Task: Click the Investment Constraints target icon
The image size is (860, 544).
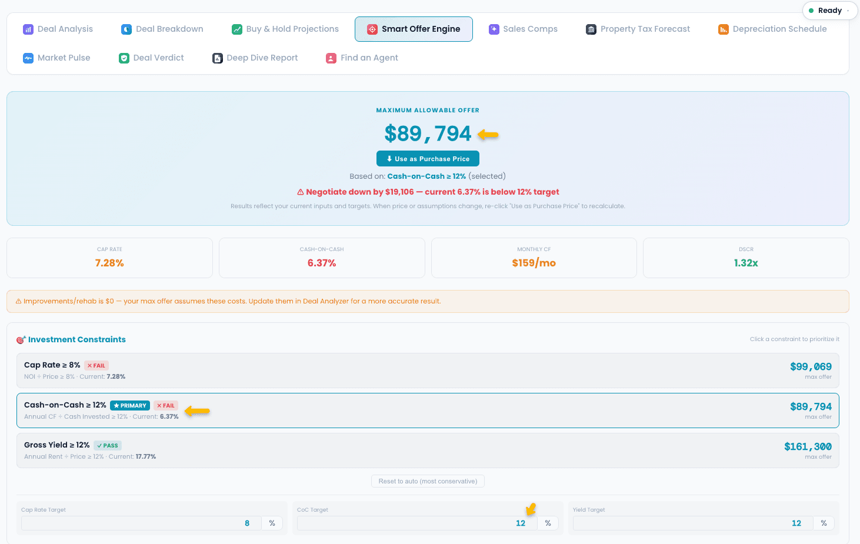Action: pyautogui.click(x=21, y=339)
